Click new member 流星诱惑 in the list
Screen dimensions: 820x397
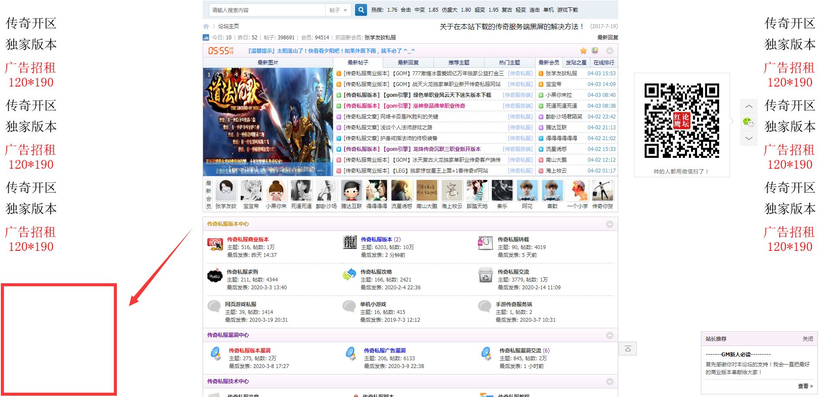pos(556,149)
